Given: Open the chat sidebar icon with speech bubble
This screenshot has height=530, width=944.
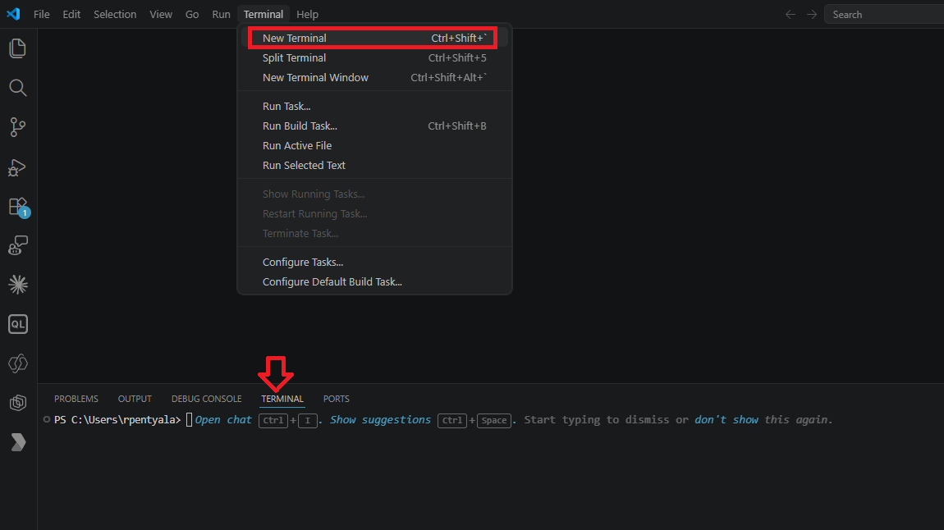Looking at the screenshot, I should 18,245.
